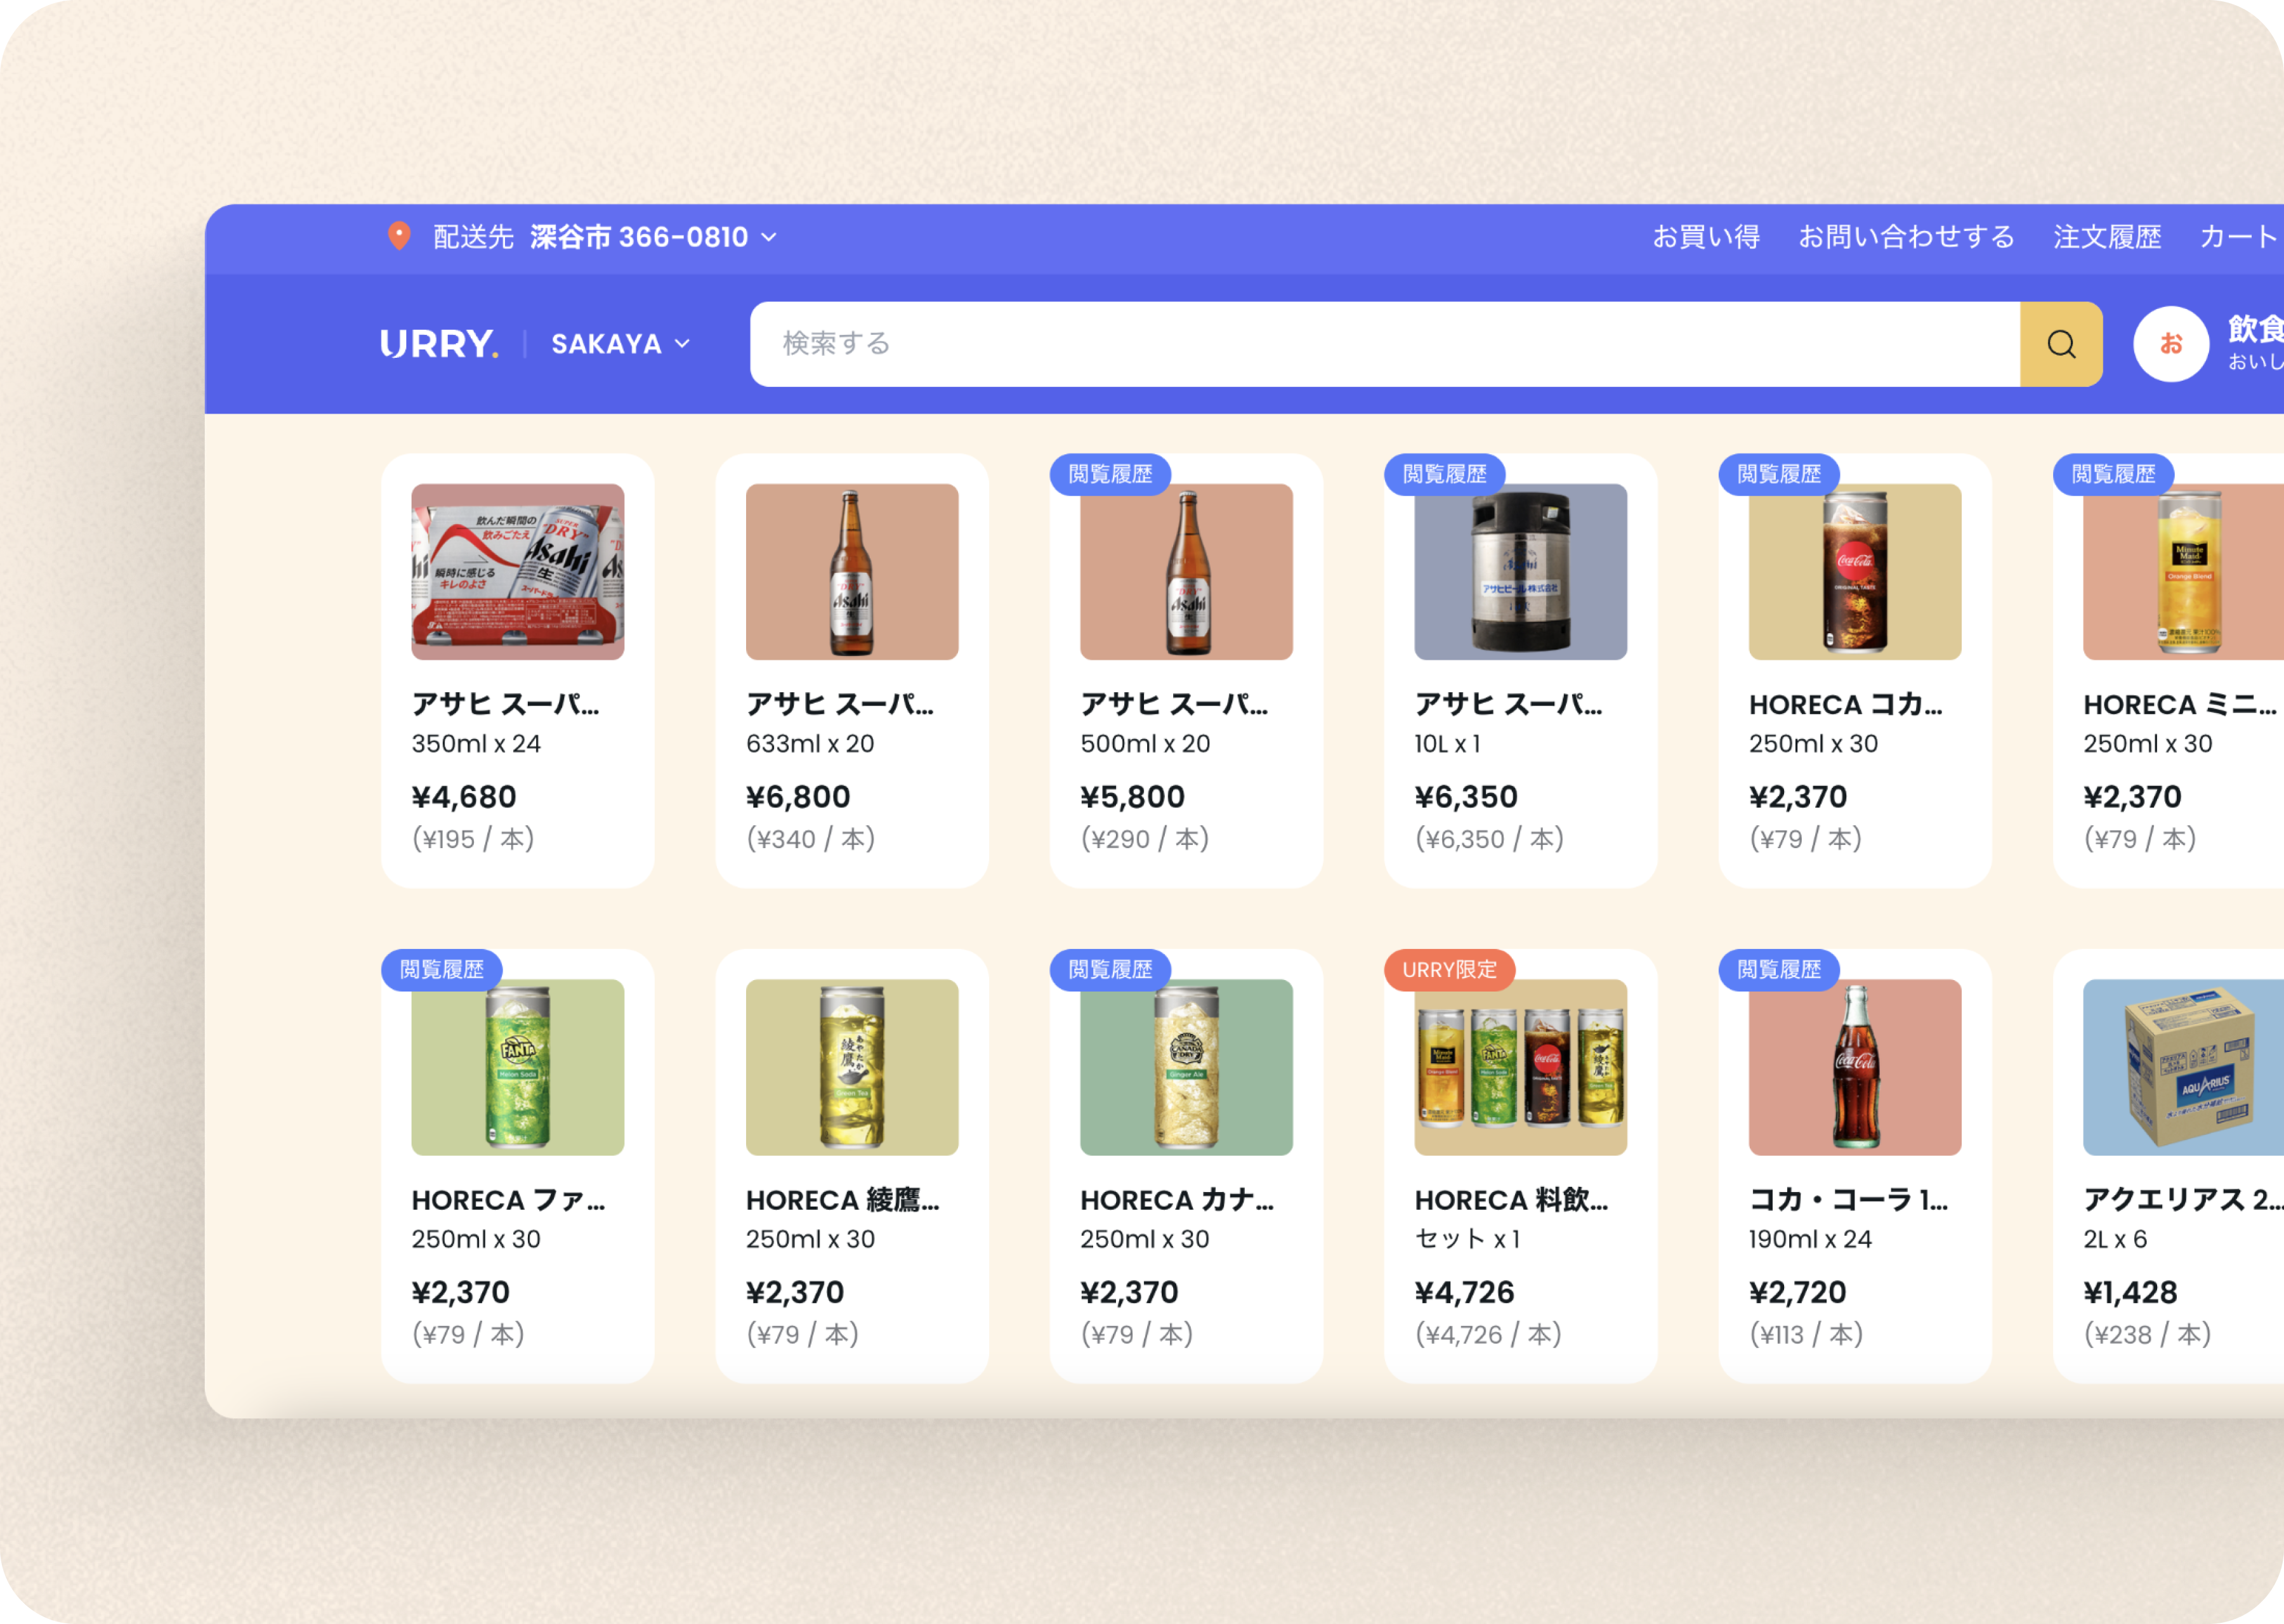The width and height of the screenshot is (2284, 1624).
Task: Go to お問い合わせする contact page
Action: (1905, 237)
